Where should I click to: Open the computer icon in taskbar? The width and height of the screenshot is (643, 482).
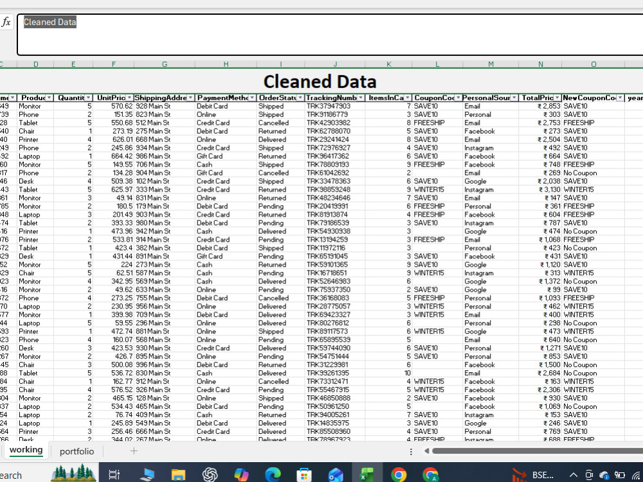147,475
